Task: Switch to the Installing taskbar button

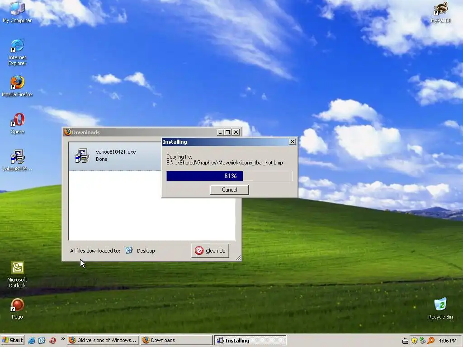Action: (250, 340)
